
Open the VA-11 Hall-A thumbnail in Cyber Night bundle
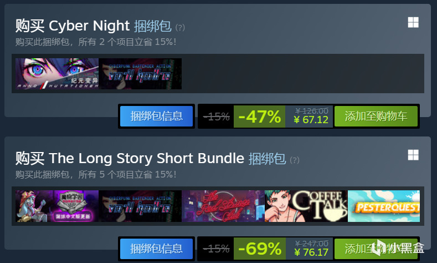pos(140,74)
